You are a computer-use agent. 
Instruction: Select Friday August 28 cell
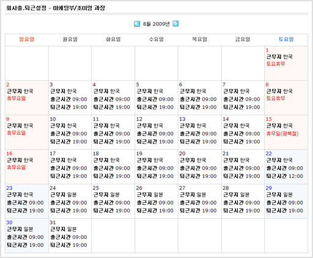click(x=243, y=201)
